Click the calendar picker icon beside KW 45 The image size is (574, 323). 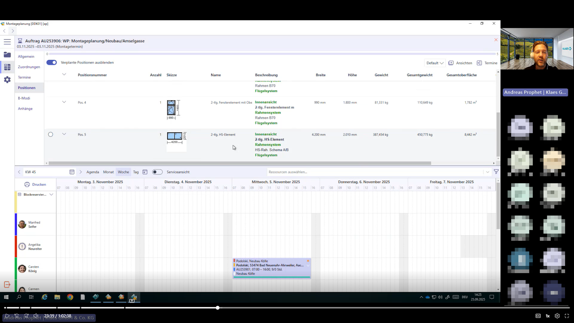[72, 172]
